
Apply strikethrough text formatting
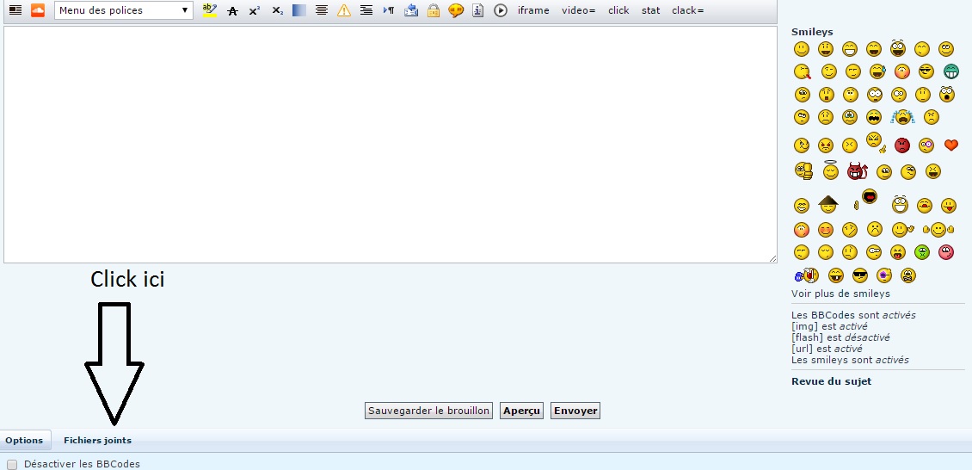pyautogui.click(x=232, y=10)
